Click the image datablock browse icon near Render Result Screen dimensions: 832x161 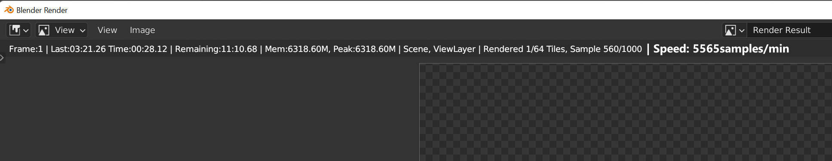click(730, 30)
